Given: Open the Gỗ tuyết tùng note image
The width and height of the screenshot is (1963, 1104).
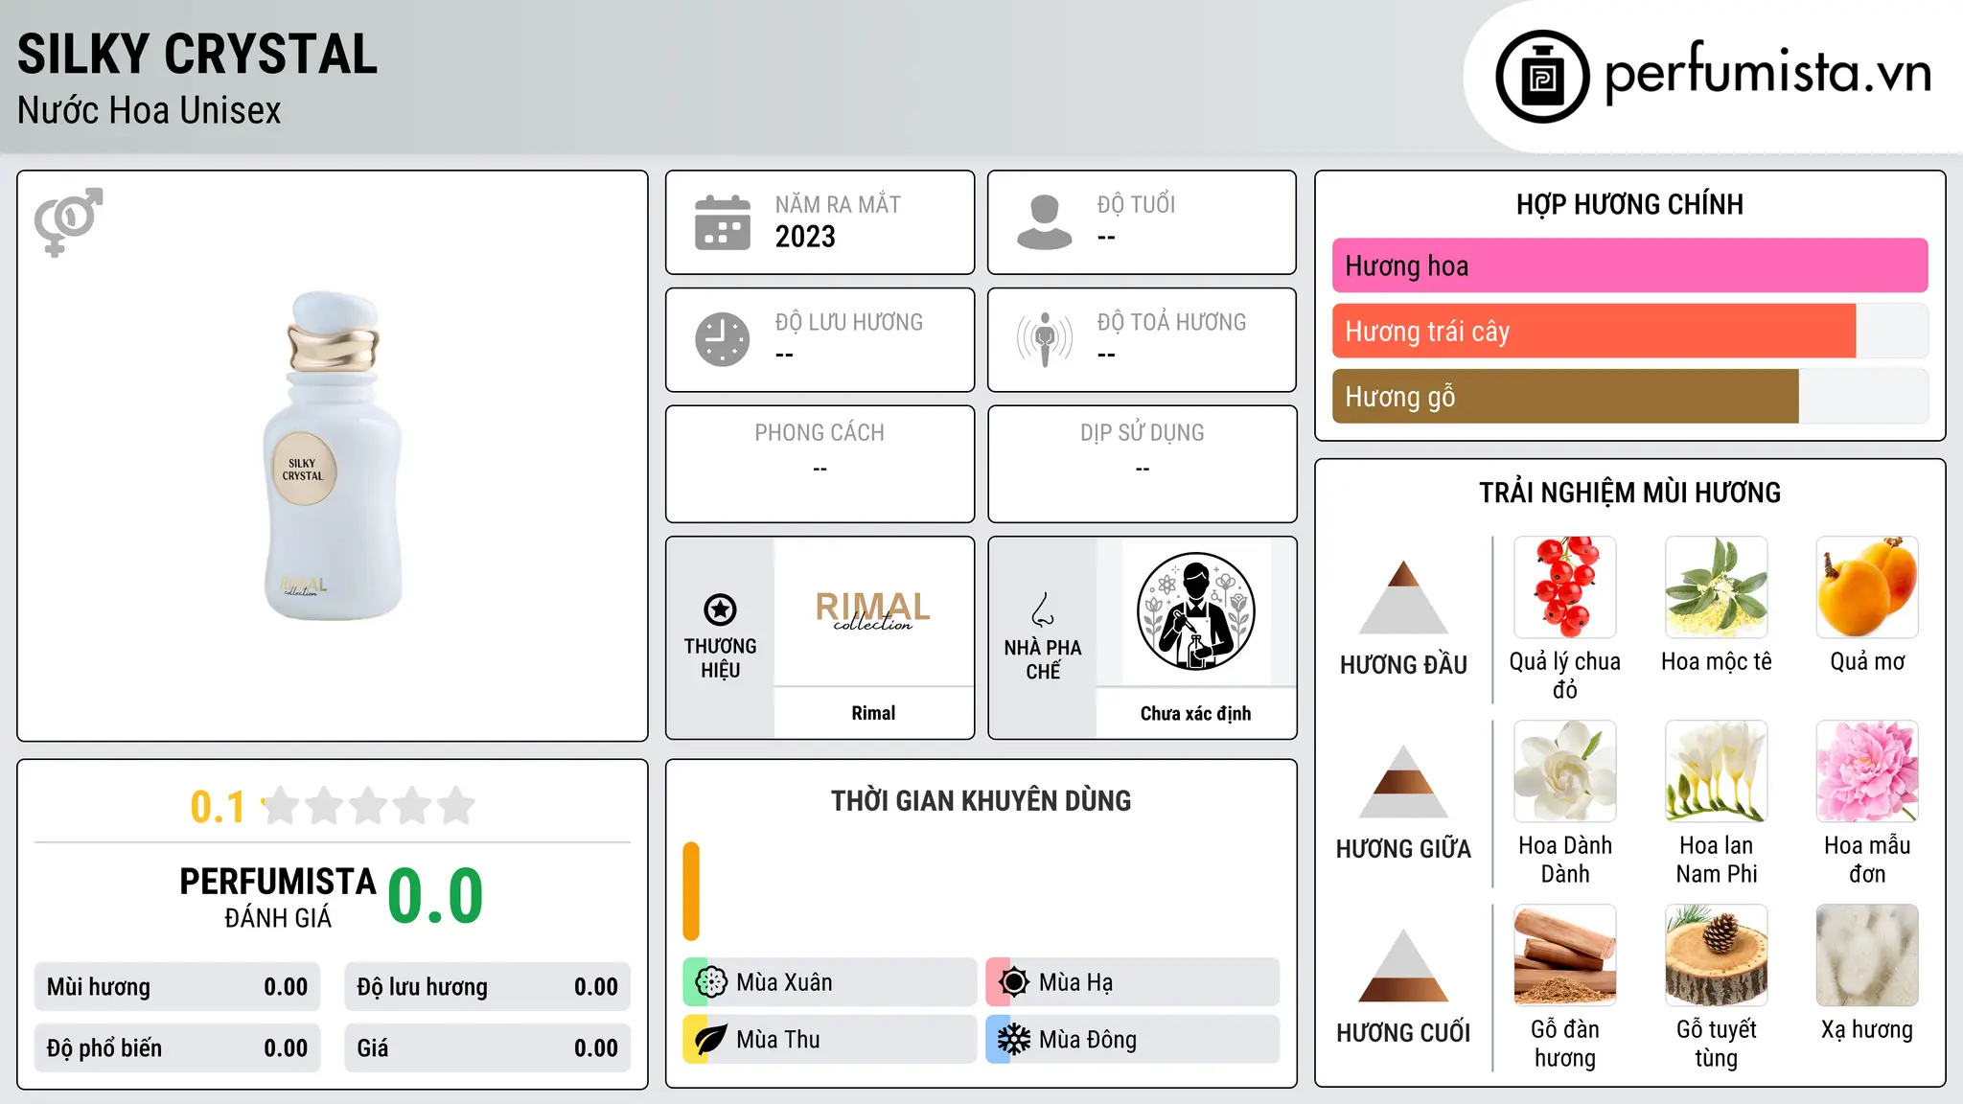Looking at the screenshot, I should (1717, 955).
